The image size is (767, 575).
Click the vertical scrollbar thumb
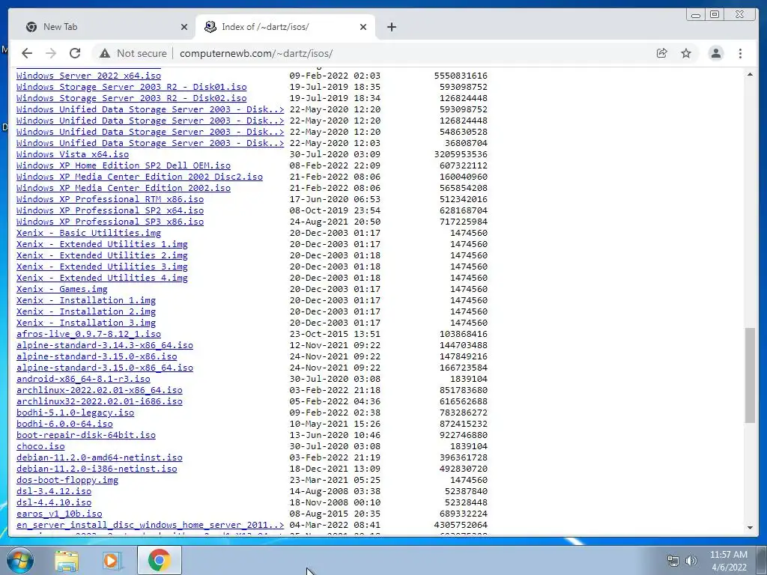point(750,375)
